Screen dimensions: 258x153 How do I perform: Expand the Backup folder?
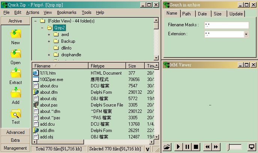point(49,41)
